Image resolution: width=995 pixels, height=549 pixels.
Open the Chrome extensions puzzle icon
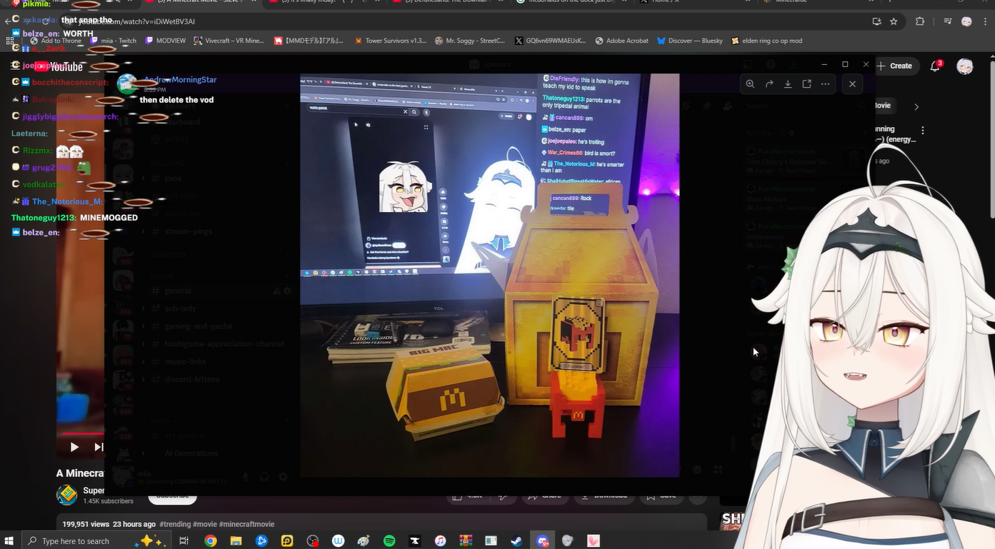point(920,21)
